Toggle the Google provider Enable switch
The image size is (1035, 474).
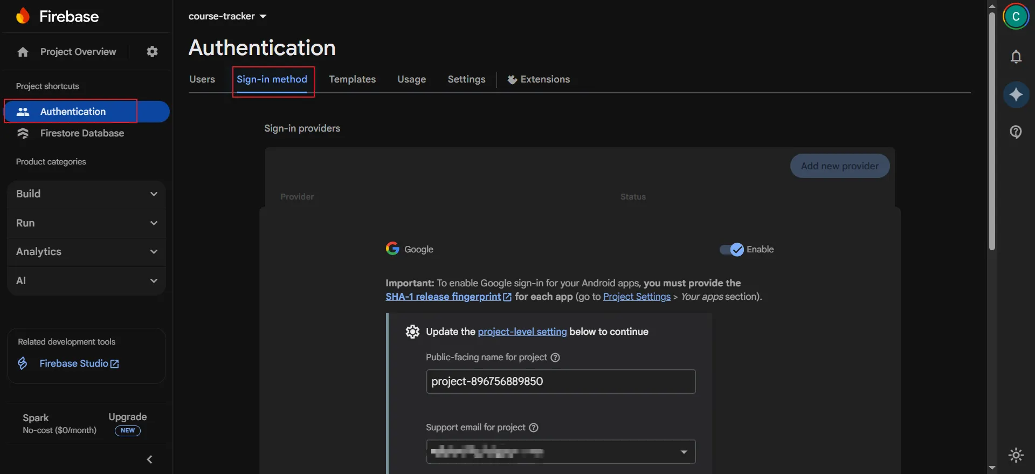[732, 250]
